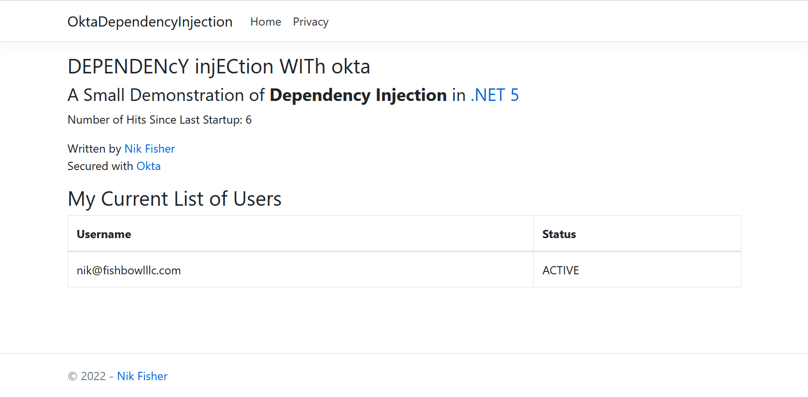Click the hit count number 6
The height and width of the screenshot is (397, 808).
pos(249,120)
